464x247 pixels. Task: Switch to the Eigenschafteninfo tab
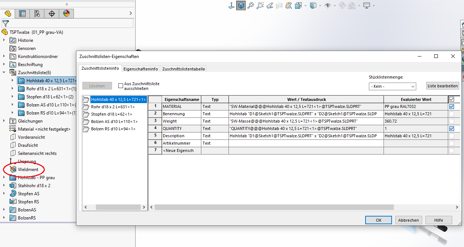tap(141, 69)
